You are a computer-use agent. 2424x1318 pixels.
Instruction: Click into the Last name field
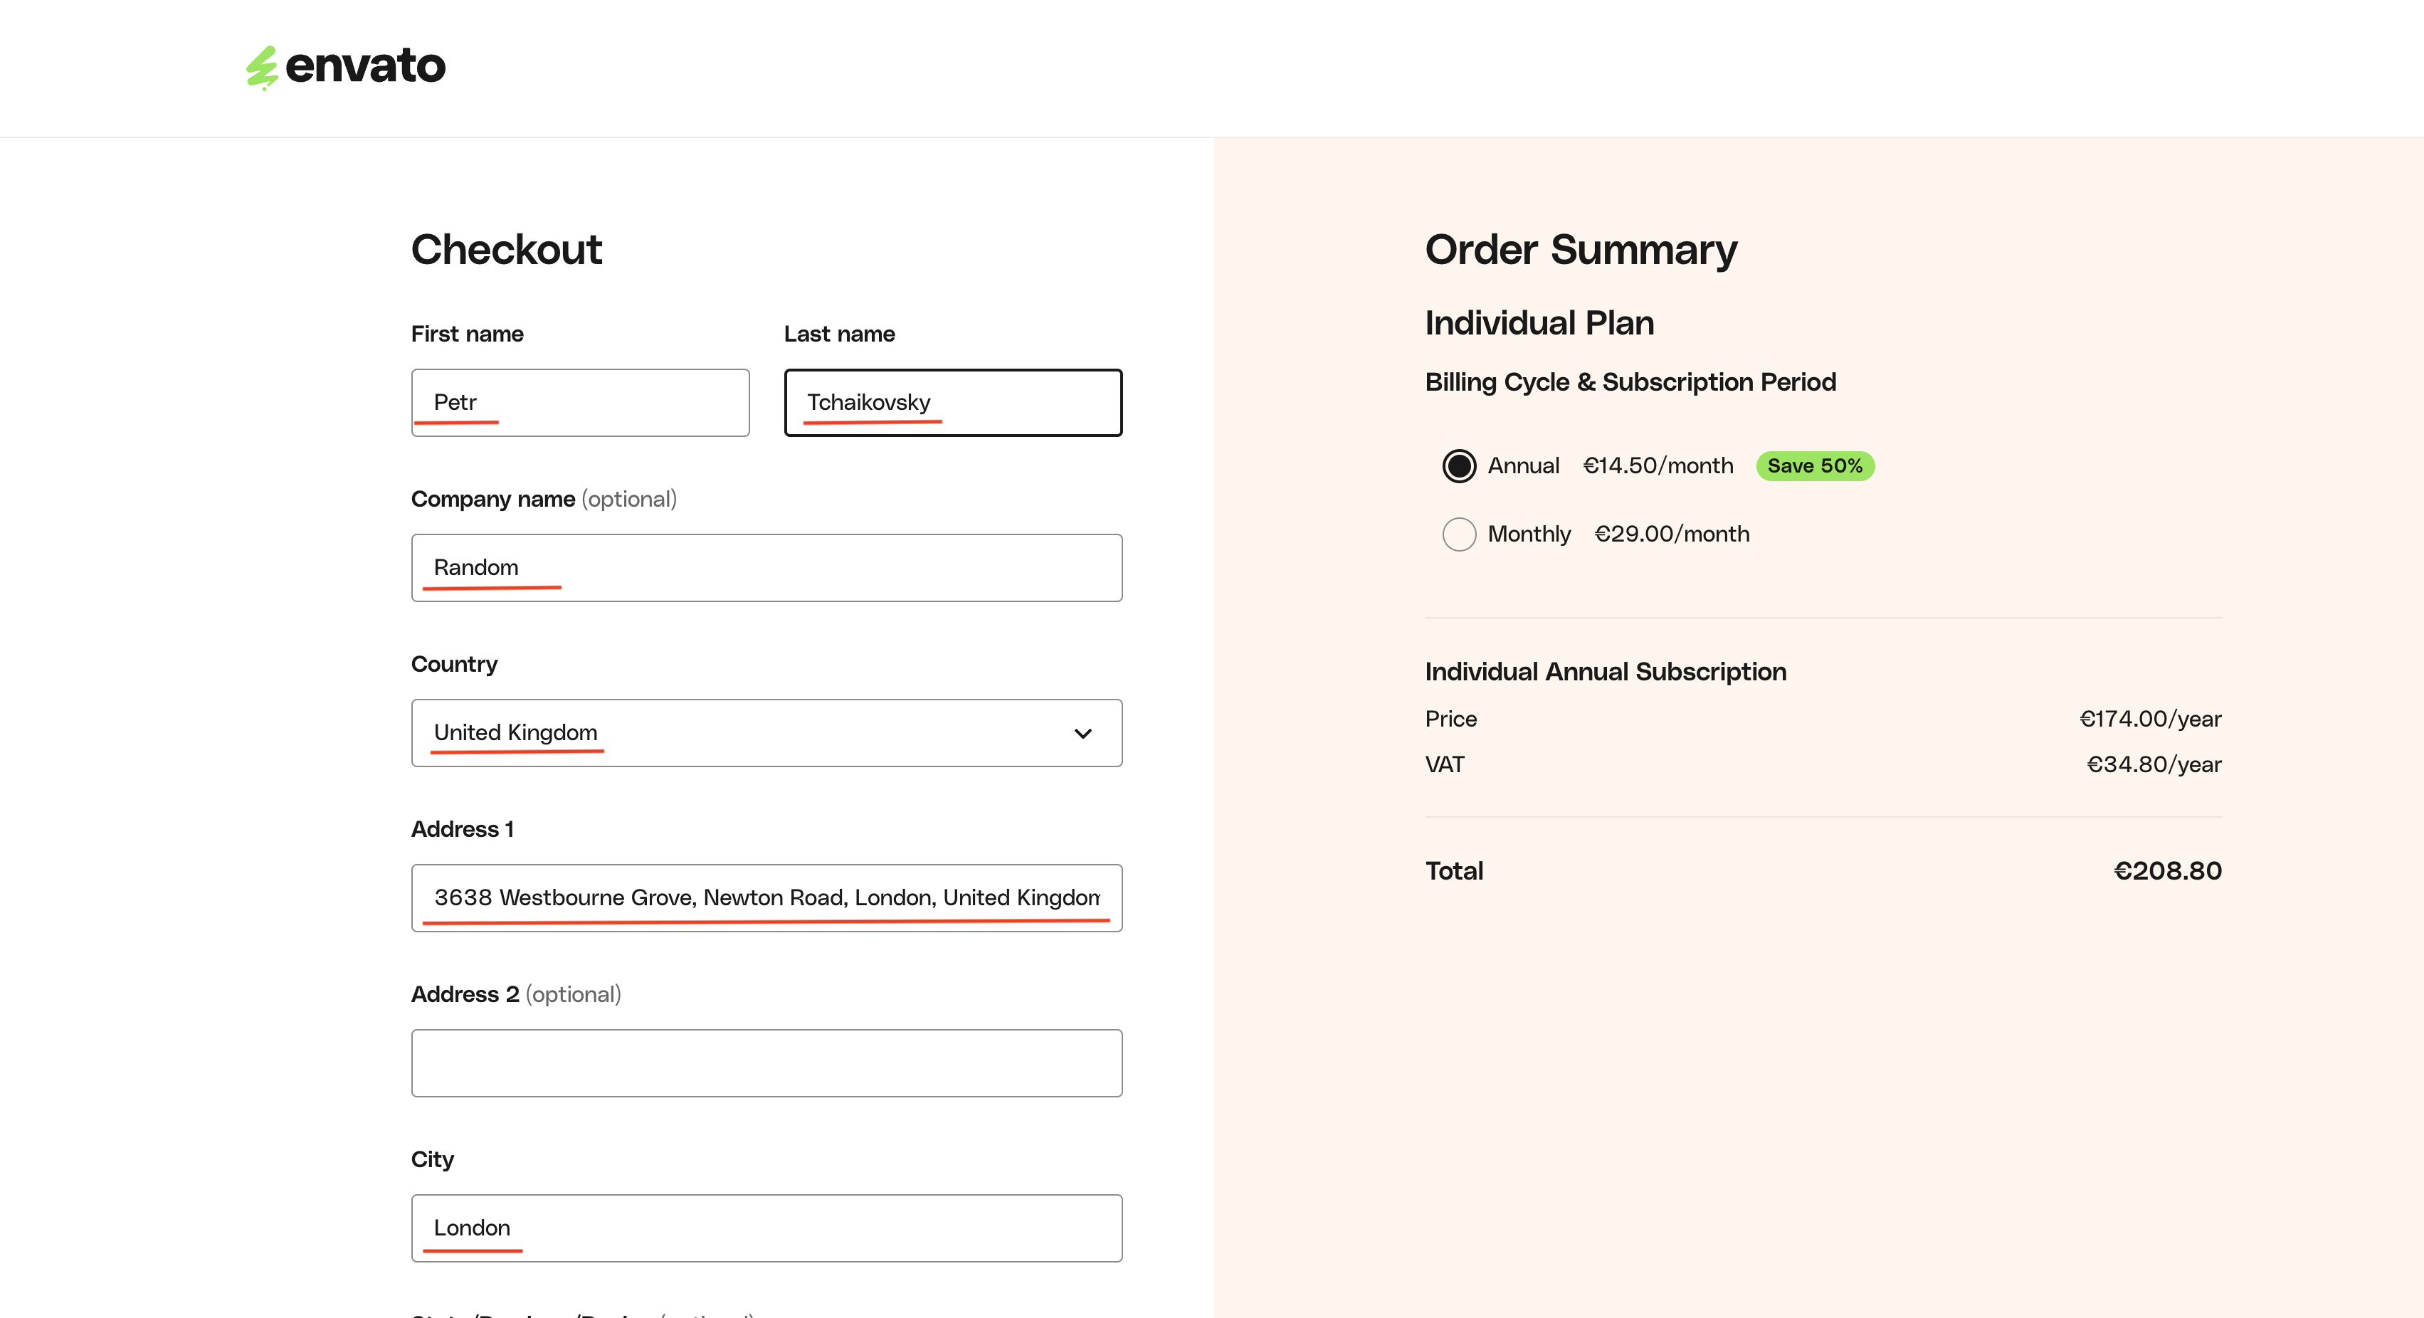coord(952,403)
